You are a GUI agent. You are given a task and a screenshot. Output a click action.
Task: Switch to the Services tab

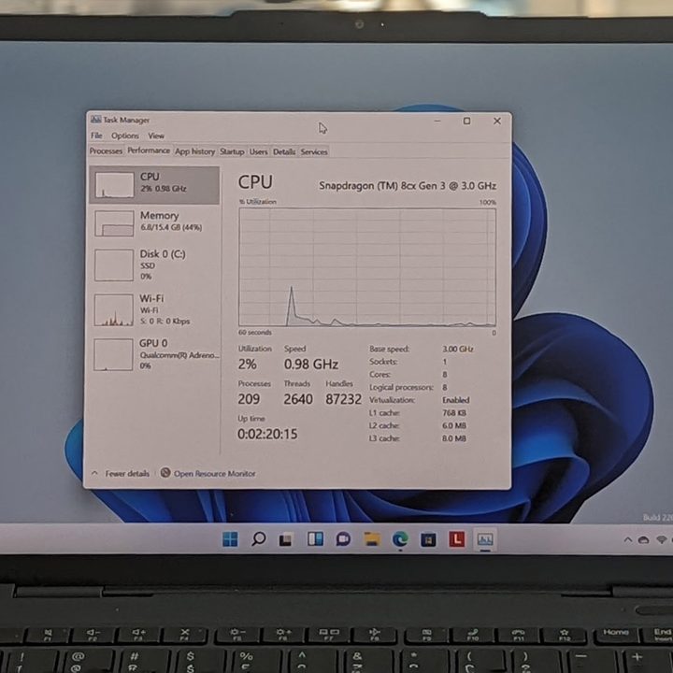pyautogui.click(x=314, y=151)
